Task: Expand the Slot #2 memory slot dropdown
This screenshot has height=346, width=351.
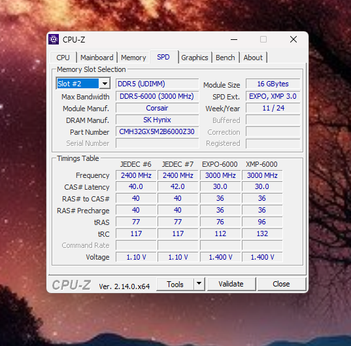Action: click(105, 84)
